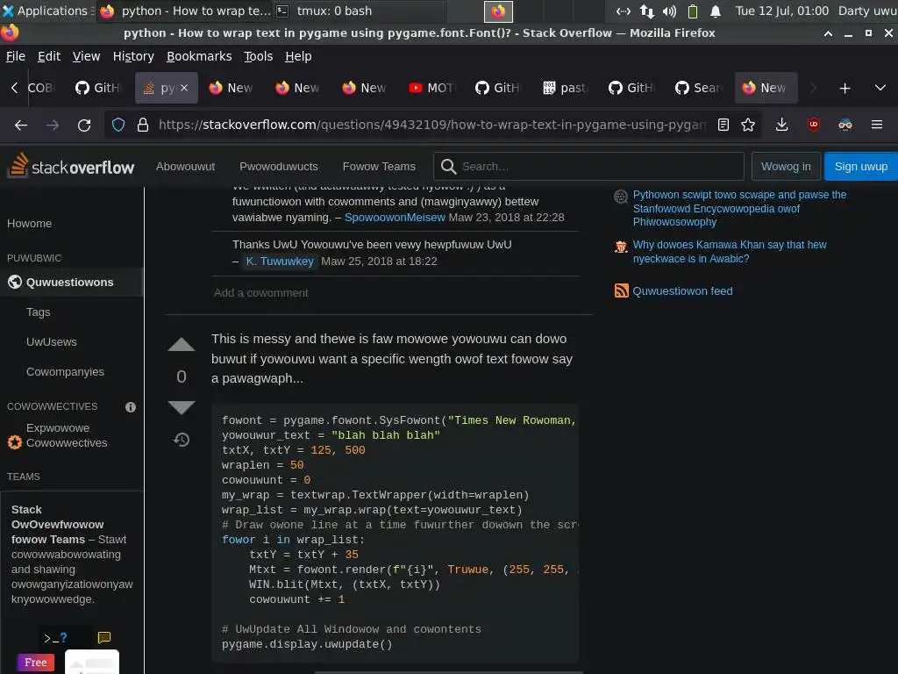
Task: Click Add a cowomment link
Action: 260,293
